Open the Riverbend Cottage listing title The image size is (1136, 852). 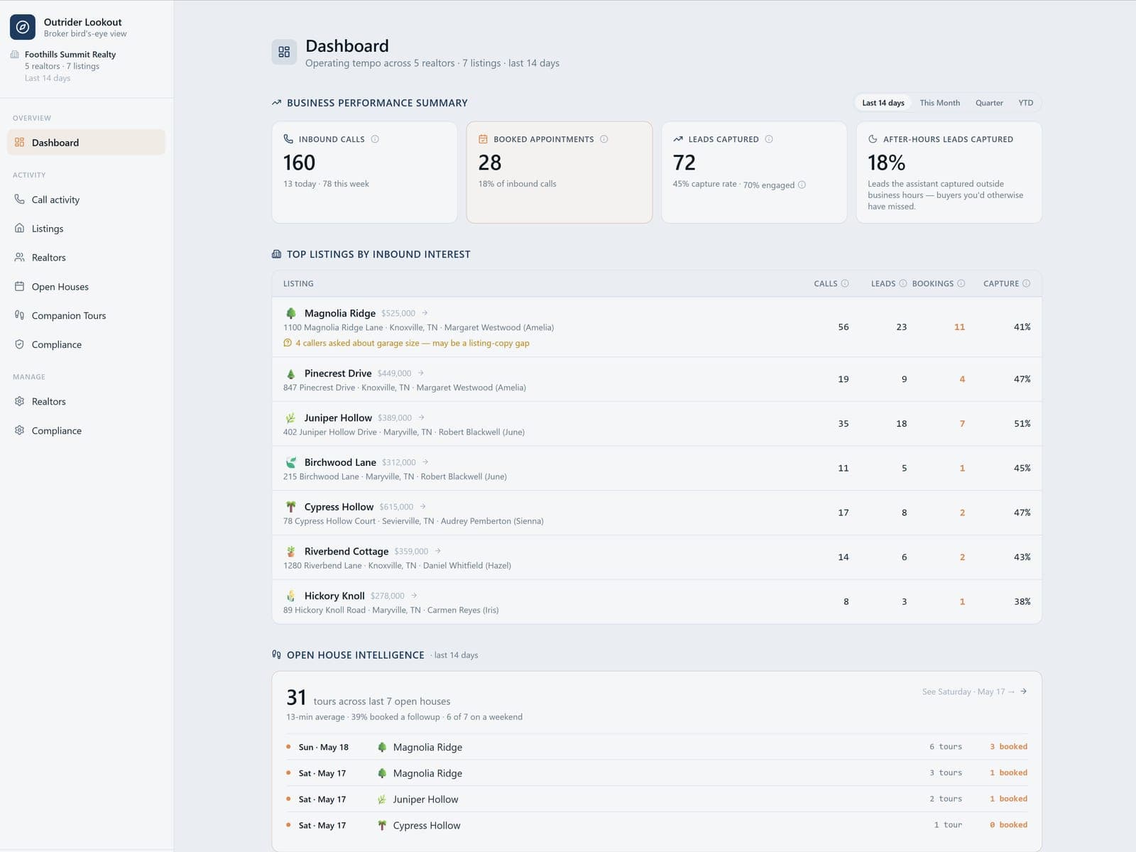coord(346,551)
